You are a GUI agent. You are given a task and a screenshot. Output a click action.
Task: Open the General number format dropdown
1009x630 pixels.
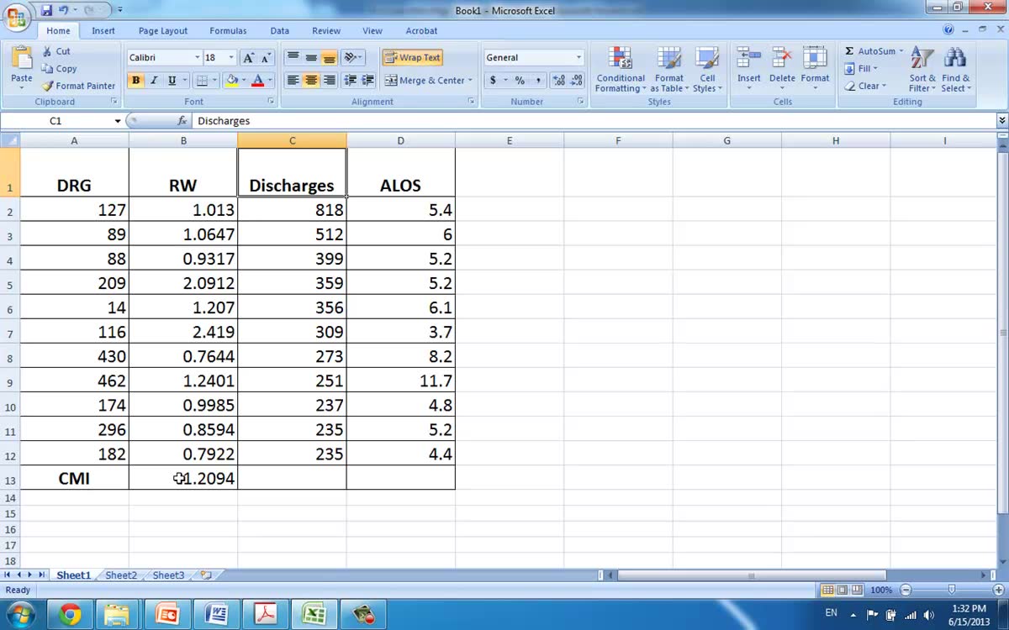578,58
